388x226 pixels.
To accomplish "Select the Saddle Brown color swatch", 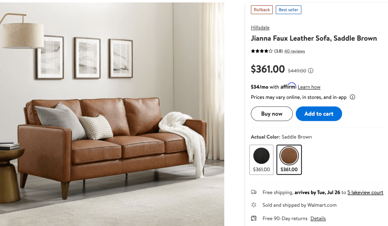I will pyautogui.click(x=289, y=159).
